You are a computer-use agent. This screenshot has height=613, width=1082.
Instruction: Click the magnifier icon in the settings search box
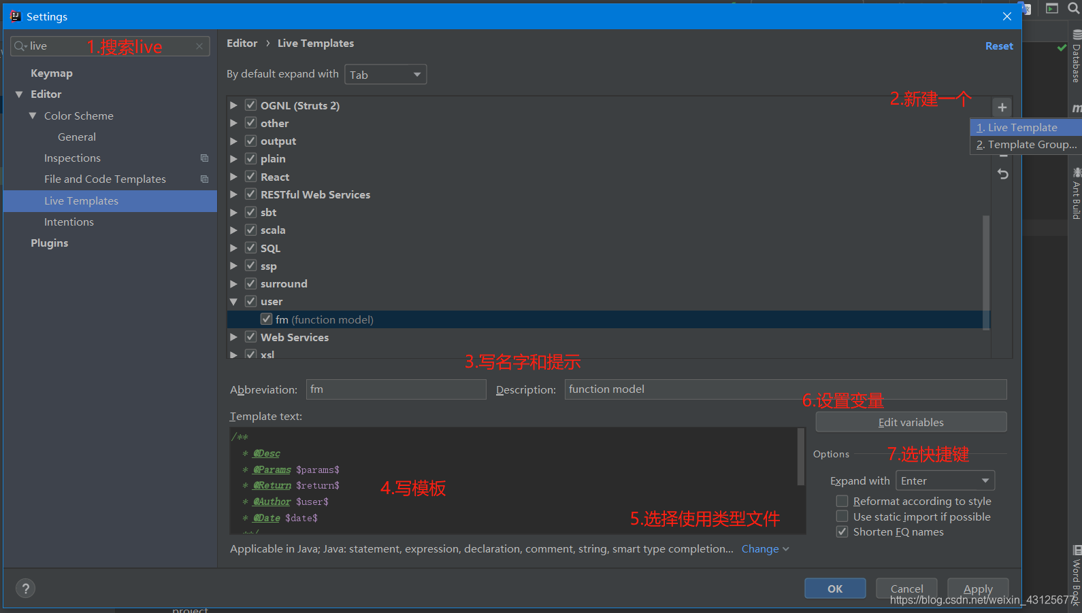[20, 46]
